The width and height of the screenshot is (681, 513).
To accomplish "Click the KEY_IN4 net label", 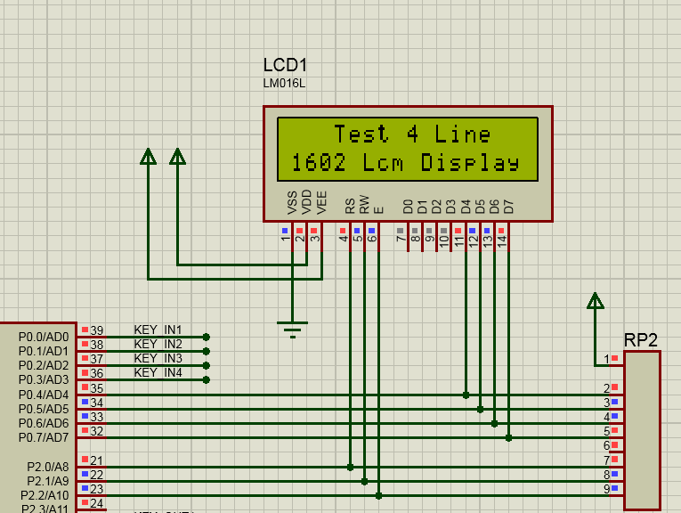I will pyautogui.click(x=158, y=372).
